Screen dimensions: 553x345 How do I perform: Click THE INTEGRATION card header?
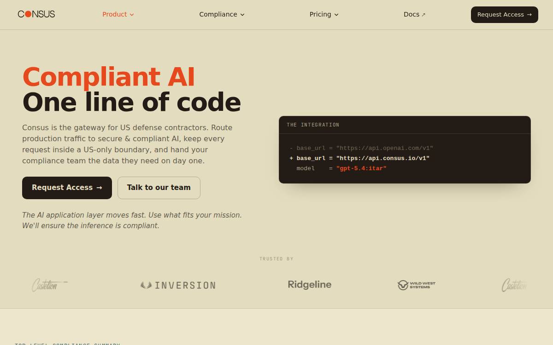[x=405, y=125]
